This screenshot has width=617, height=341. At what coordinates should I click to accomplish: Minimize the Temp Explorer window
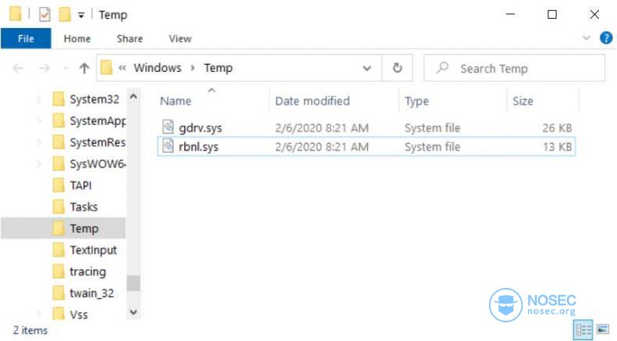[510, 15]
